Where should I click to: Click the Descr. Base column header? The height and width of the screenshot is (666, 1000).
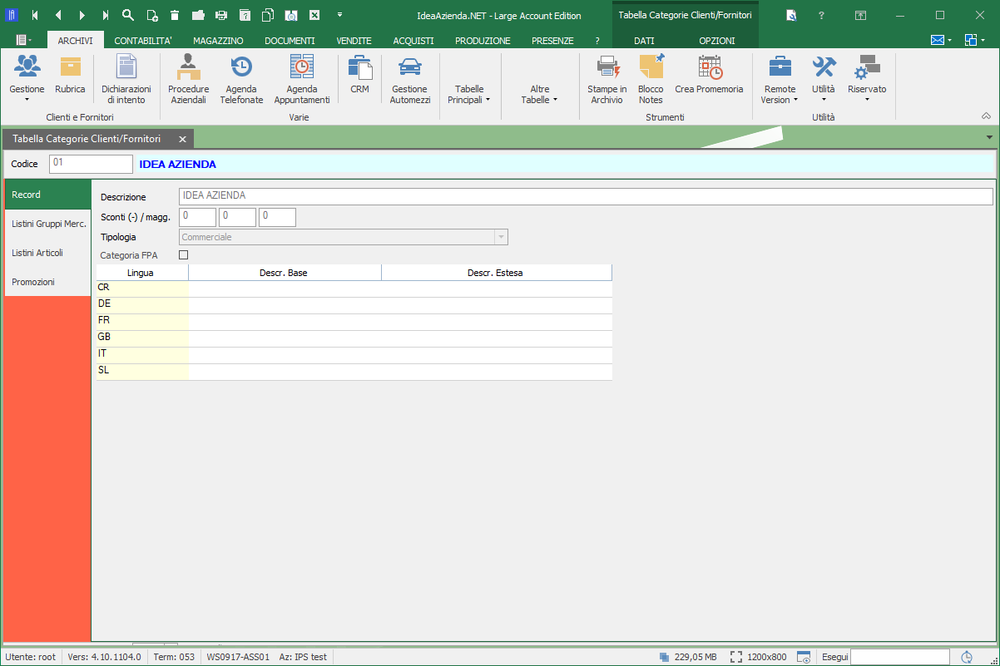[x=285, y=273]
